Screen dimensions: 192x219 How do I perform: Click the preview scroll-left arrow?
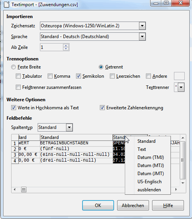pos(15,189)
